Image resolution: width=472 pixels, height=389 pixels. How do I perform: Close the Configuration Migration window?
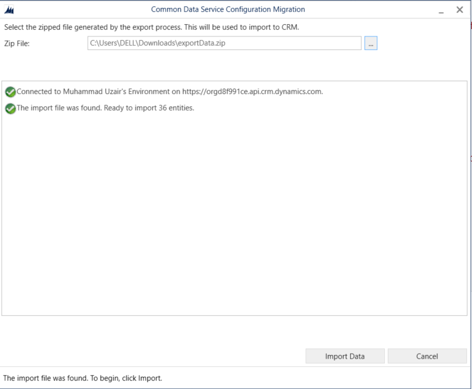pyautogui.click(x=460, y=10)
